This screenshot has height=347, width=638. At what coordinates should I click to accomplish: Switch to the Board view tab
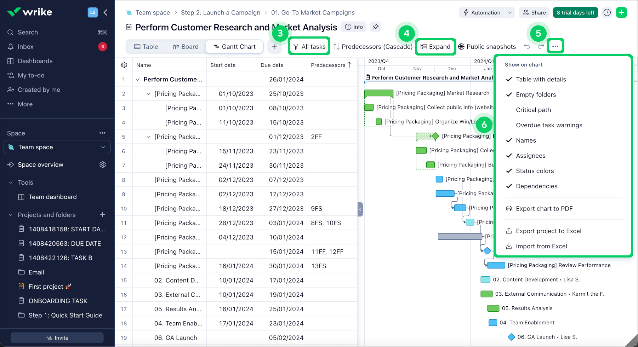186,47
